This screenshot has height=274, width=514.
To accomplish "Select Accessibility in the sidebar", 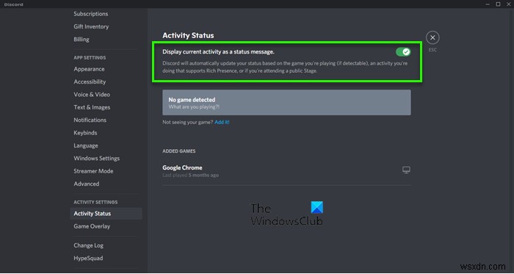I will (x=90, y=82).
